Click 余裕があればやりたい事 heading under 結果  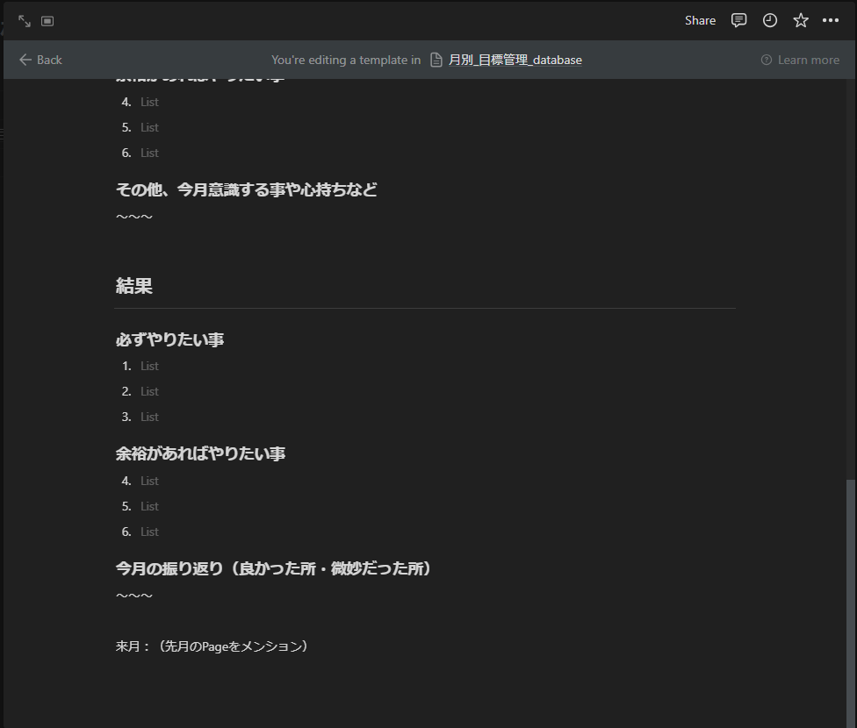tap(200, 453)
